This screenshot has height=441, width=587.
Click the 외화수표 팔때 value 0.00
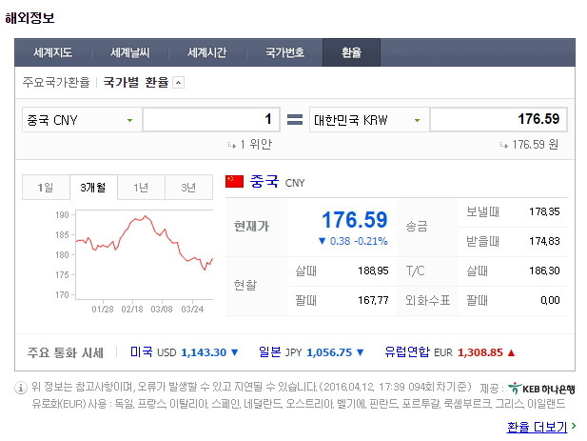pos(550,300)
